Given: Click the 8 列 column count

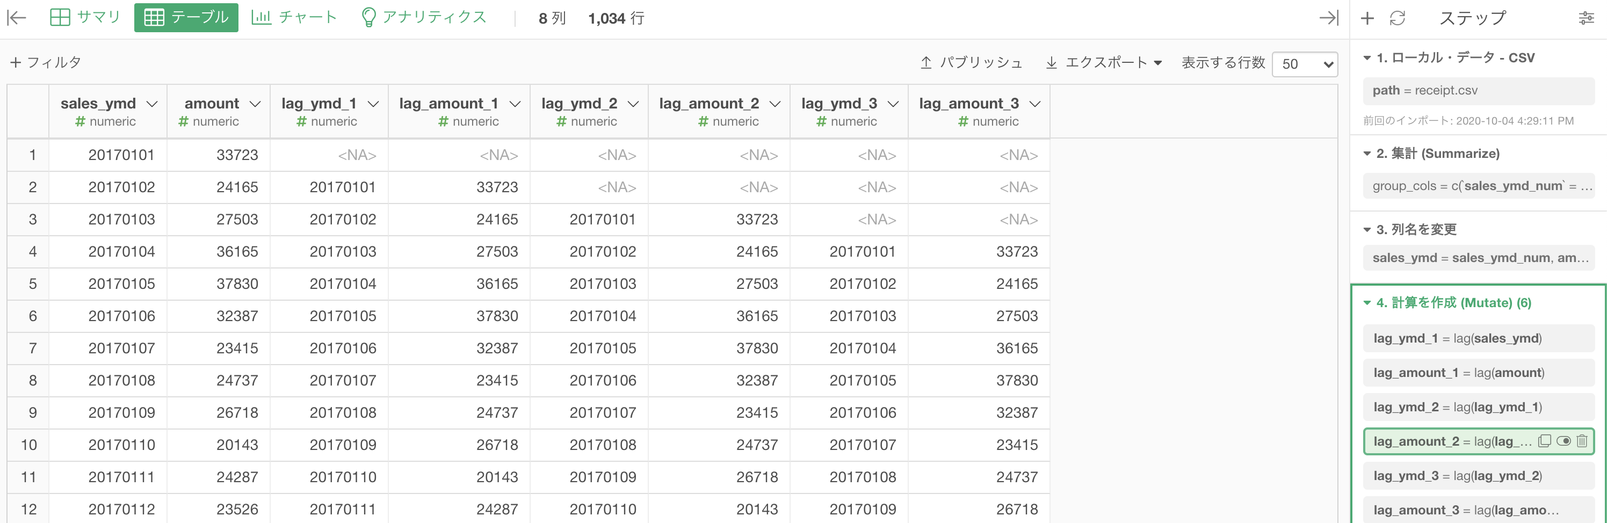Looking at the screenshot, I should (552, 18).
